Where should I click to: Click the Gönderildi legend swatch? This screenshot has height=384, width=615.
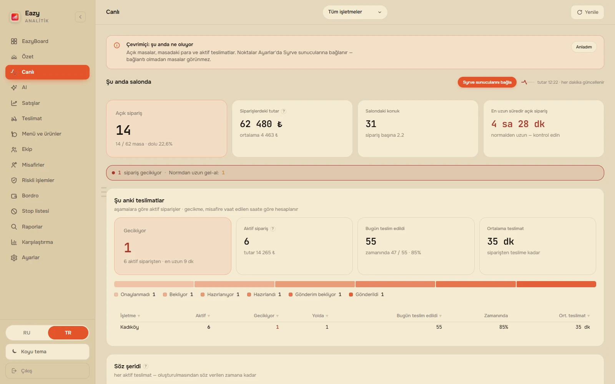point(351,295)
